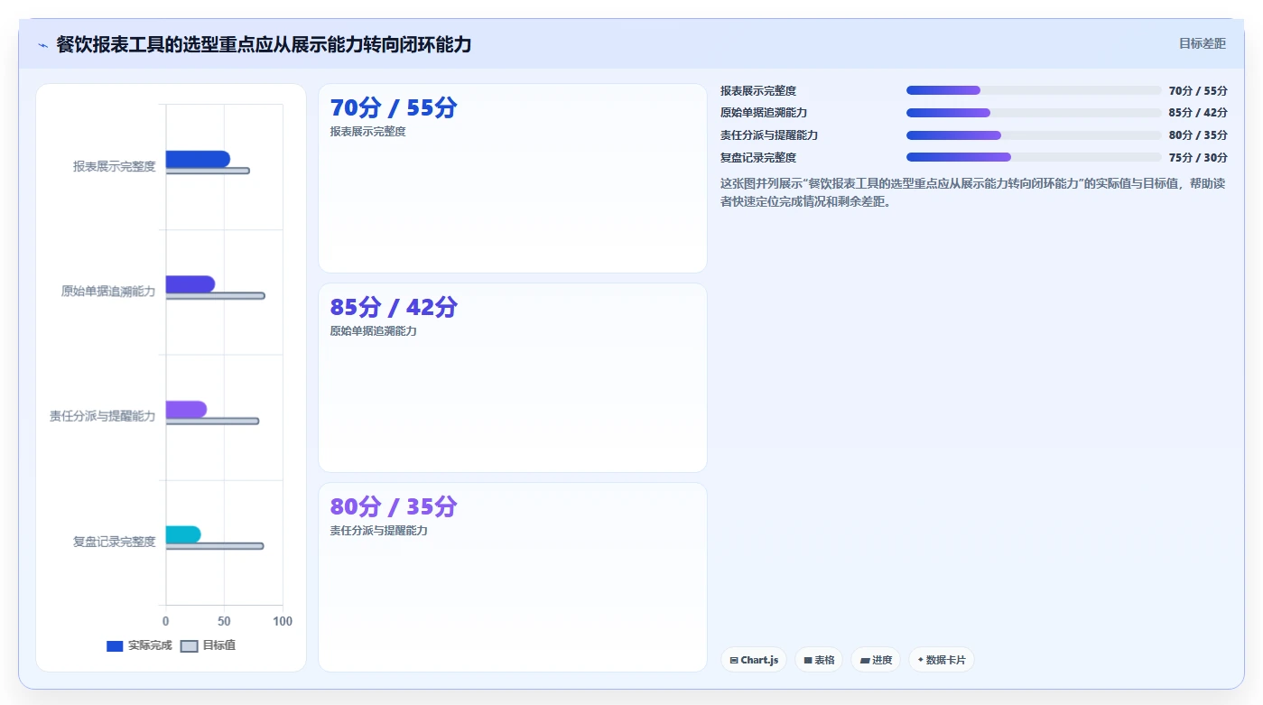Viewport: 1263px width, 705px height.
Task: Click the 报表展示完整度 progress bar
Action: 1034,90
